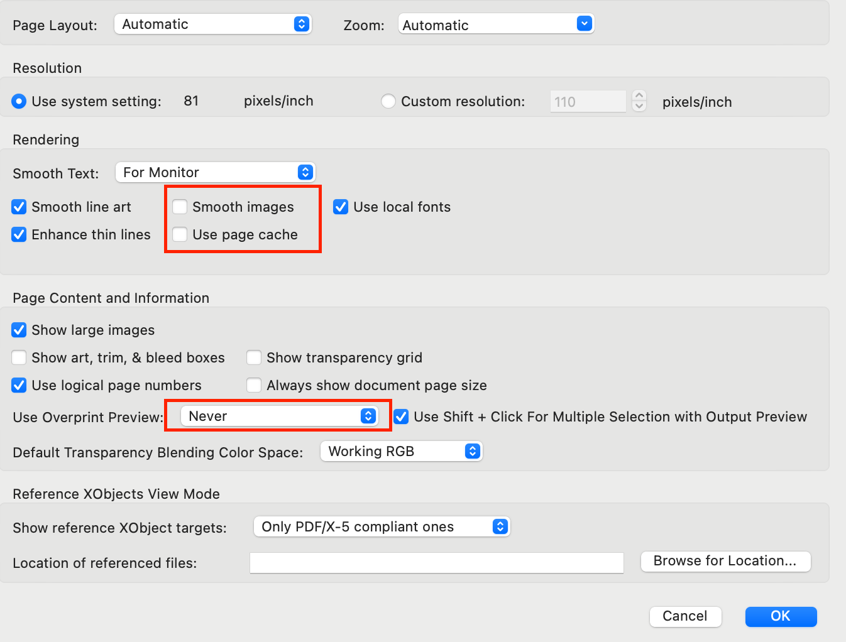The height and width of the screenshot is (642, 846).
Task: Enable the Use page cache checkbox
Action: 180,234
